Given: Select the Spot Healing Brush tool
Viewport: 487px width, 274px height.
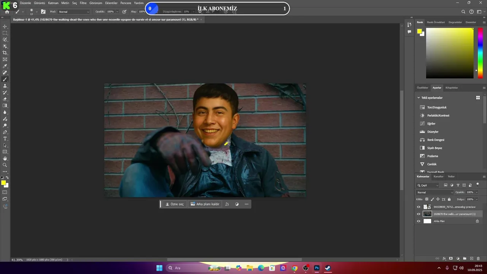Looking at the screenshot, I should click(x=5, y=73).
